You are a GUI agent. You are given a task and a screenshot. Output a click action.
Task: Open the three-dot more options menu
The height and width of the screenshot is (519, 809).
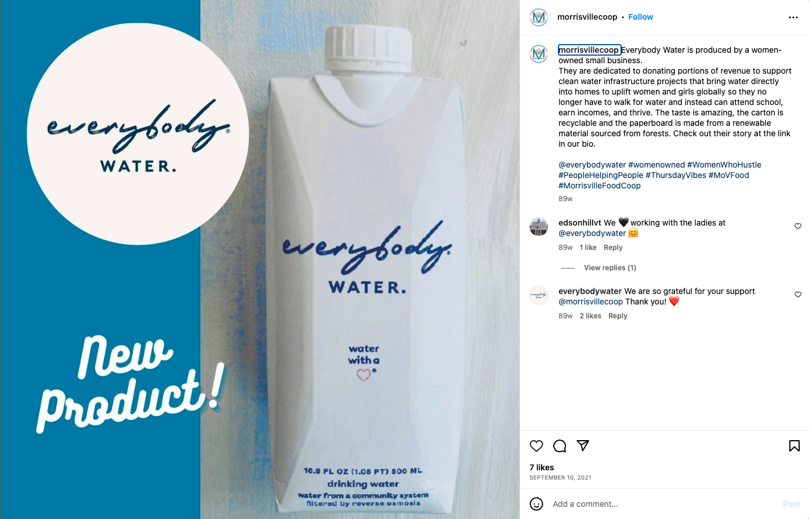[793, 17]
